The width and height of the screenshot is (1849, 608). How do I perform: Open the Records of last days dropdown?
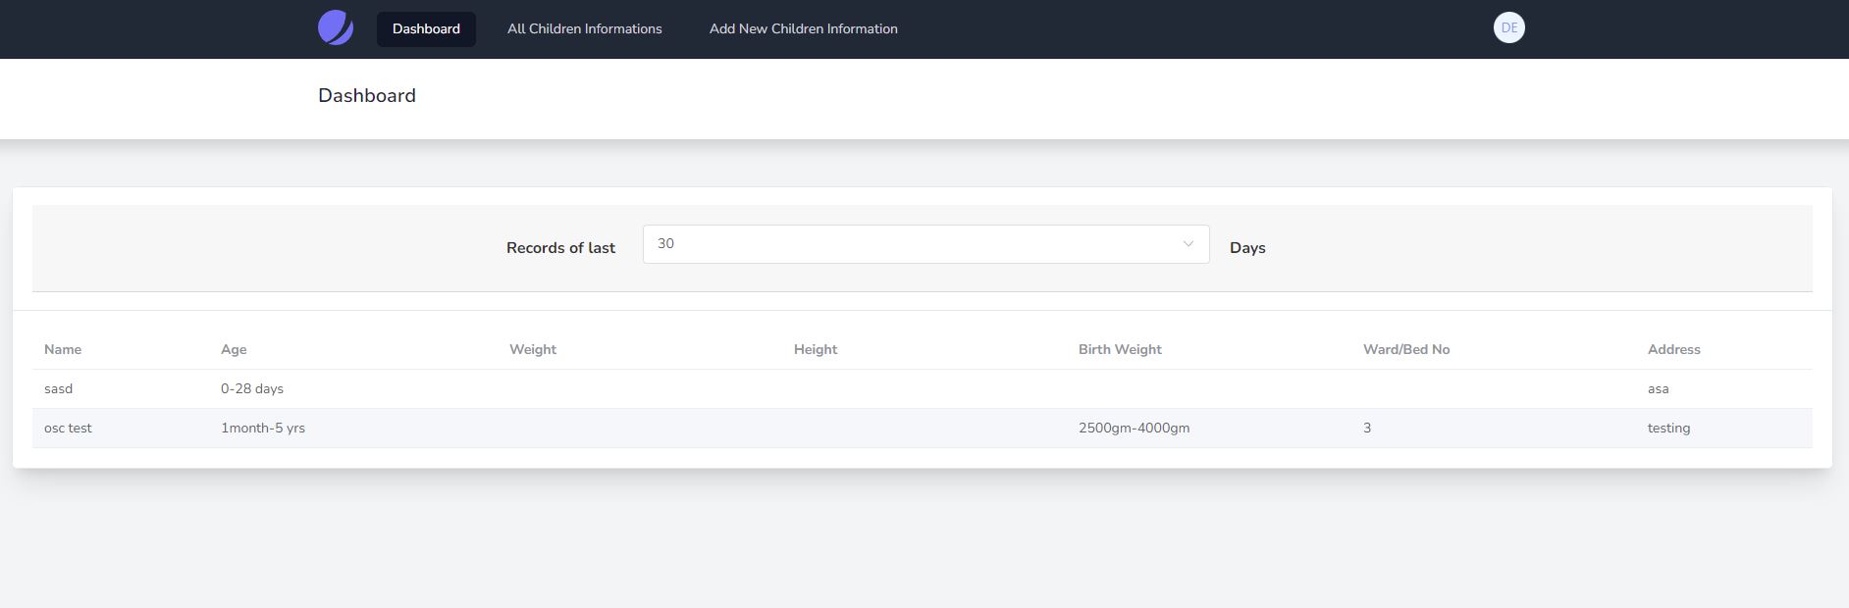tap(924, 244)
